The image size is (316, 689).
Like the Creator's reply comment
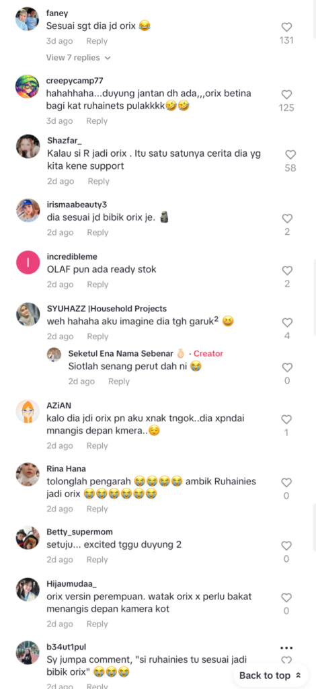pos(287,367)
